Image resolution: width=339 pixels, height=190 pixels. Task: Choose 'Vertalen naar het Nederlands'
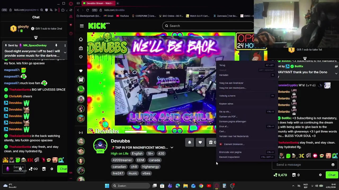(247, 136)
